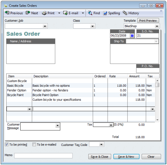Click the Print Preview button
The image size is (167, 165).
[148, 21]
